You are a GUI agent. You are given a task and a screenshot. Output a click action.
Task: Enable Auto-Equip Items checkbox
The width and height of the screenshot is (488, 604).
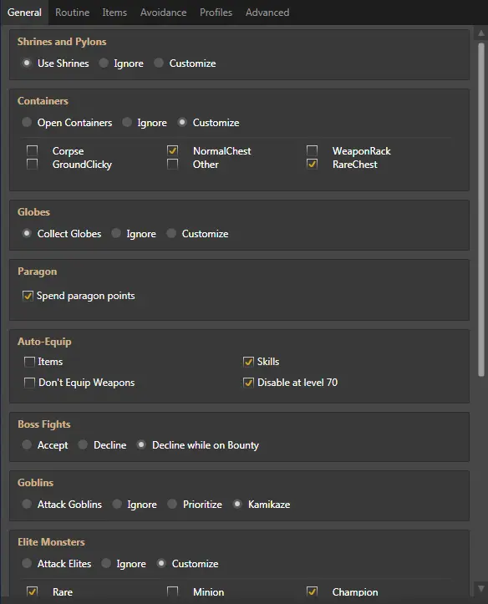[29, 362]
